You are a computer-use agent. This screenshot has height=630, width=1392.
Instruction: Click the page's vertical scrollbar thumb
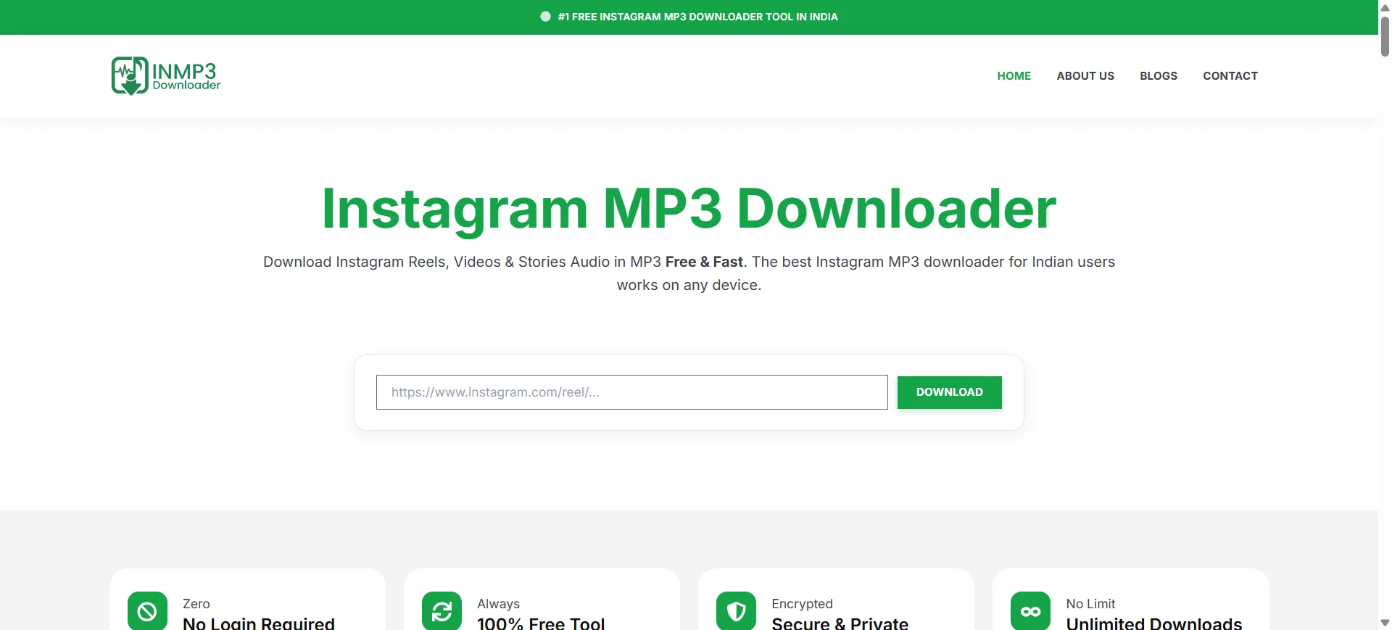[1385, 36]
